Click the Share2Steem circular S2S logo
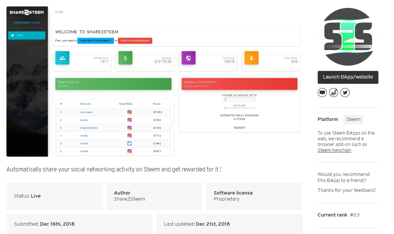 click(348, 37)
